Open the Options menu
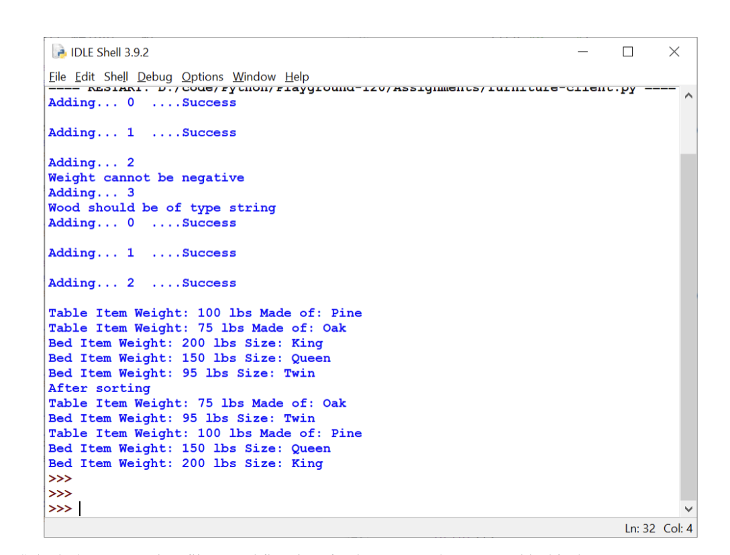730x555 pixels. 202,76
